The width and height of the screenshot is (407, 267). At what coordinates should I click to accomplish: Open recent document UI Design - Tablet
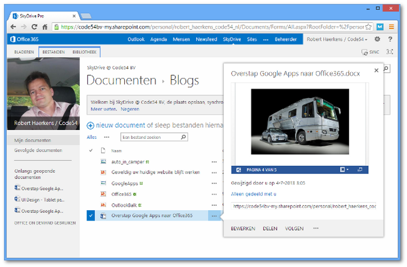40,199
